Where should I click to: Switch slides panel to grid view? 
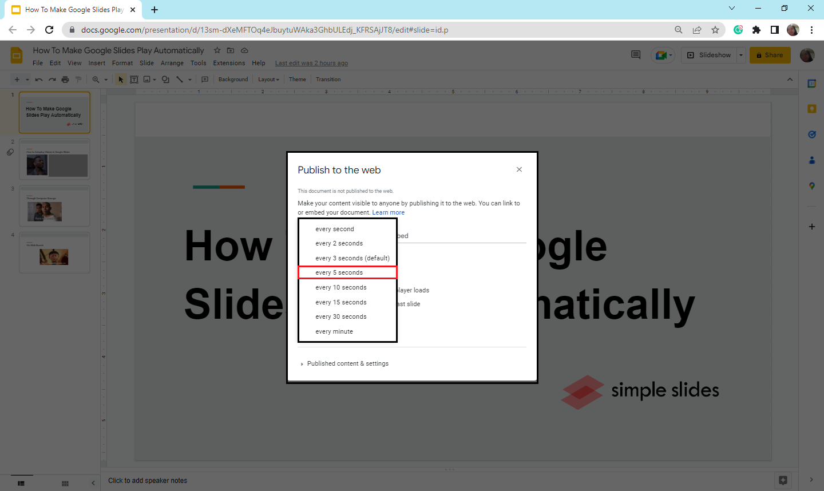[65, 484]
